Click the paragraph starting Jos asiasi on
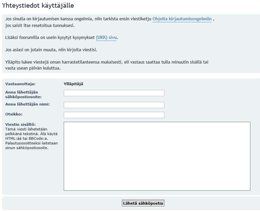The width and height of the screenshot is (260, 211). click(x=51, y=50)
